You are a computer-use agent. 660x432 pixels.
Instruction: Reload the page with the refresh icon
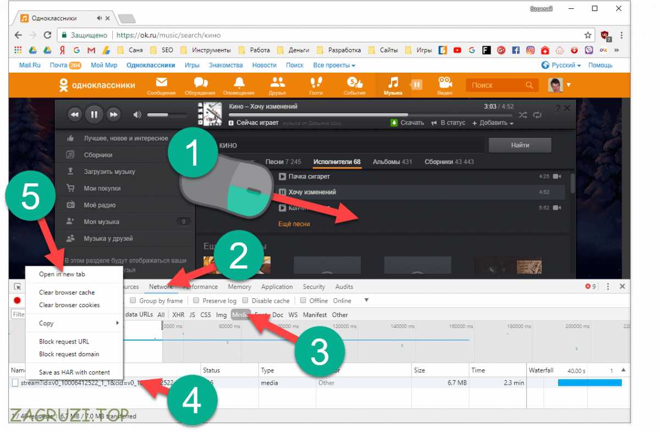[x=47, y=35]
